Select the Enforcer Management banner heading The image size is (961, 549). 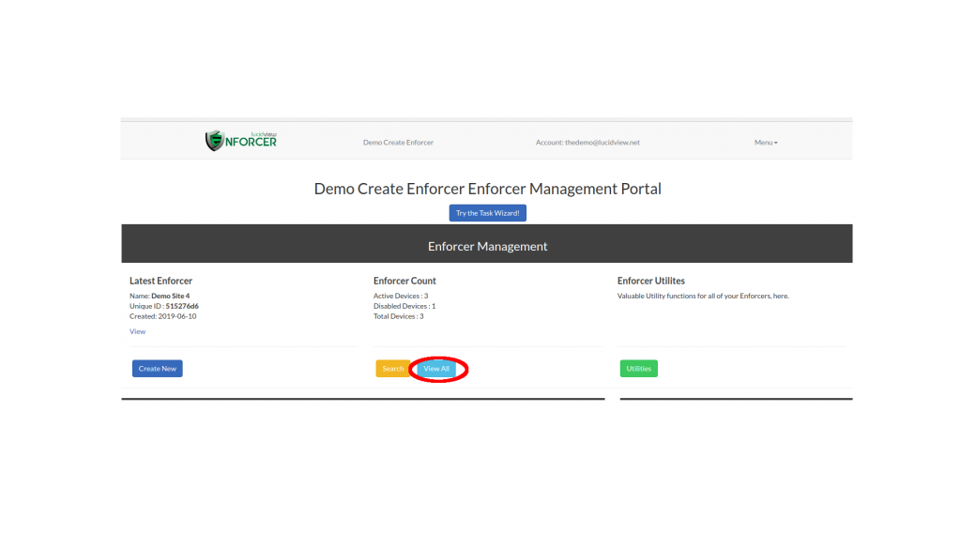point(487,246)
